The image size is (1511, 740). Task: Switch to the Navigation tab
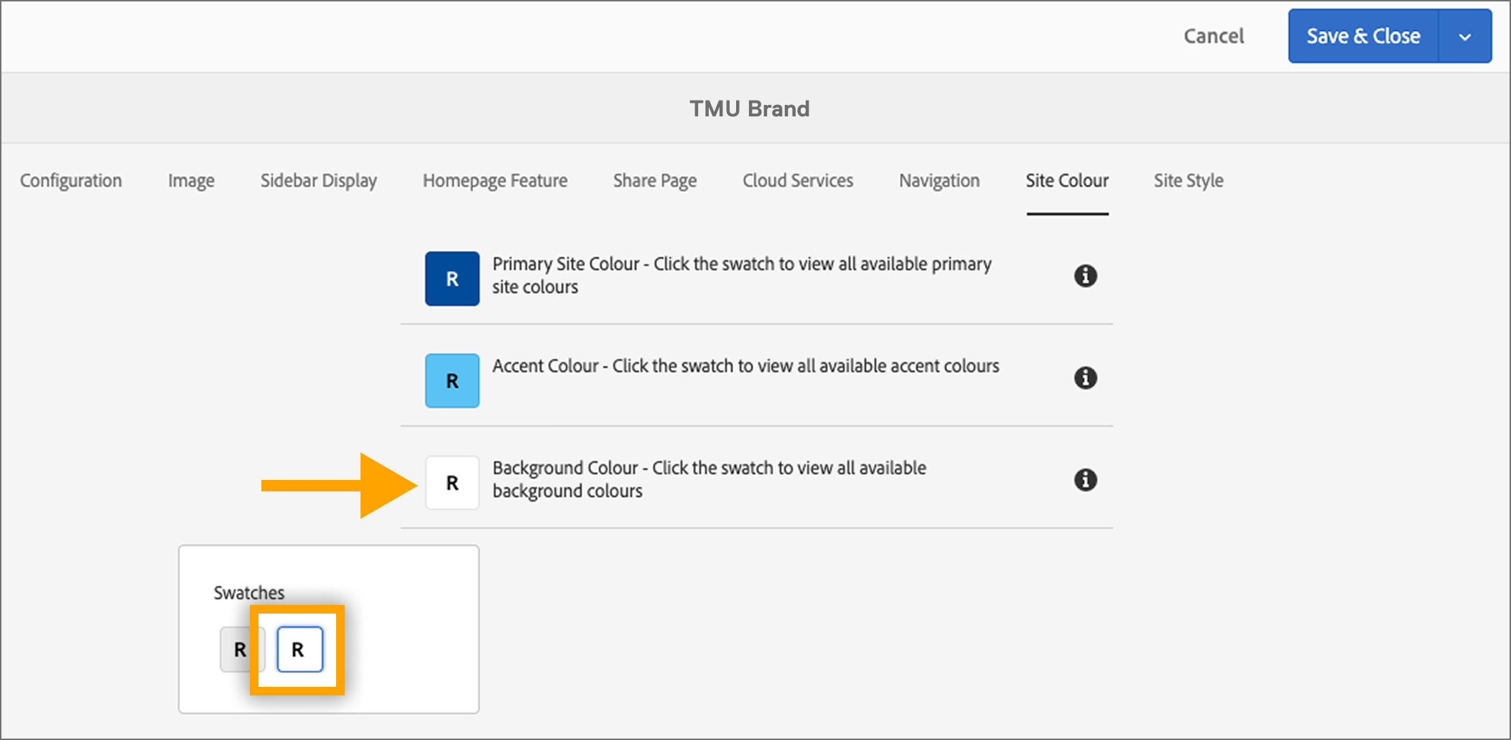939,180
